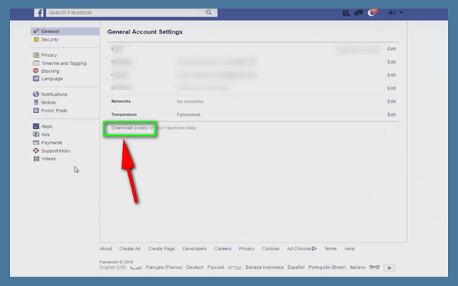The image size is (458, 286).
Task: Click the privacy shortcuts lock icon
Action: (389, 12)
